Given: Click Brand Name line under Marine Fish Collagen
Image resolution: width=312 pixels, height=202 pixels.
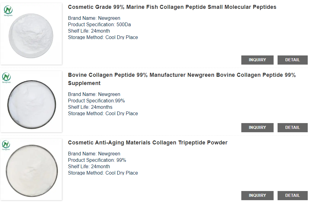Looking at the screenshot, I should coord(94,18).
